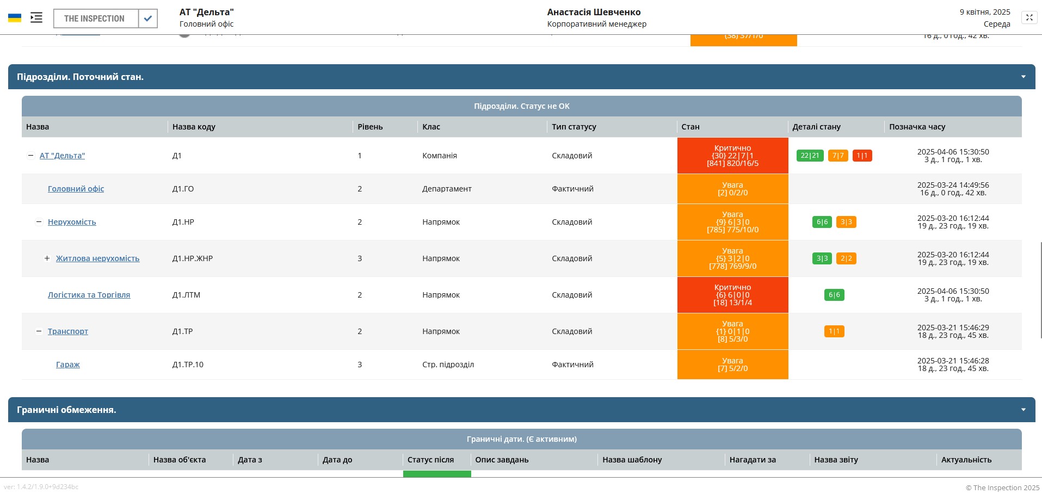
Task: Open the Головний офіс link
Action: coord(76,189)
